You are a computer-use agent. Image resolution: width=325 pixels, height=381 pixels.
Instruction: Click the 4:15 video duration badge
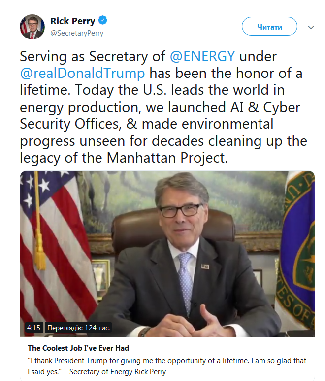point(33,327)
